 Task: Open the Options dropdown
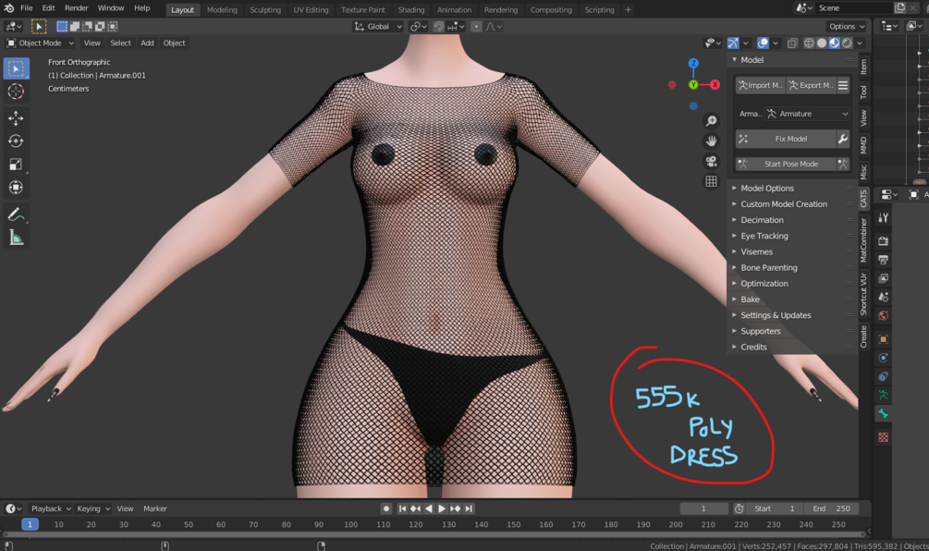(847, 27)
